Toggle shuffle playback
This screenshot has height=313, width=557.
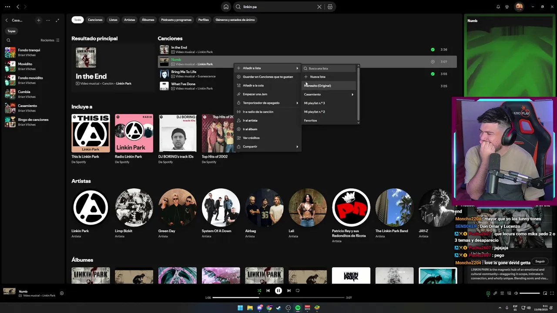coord(259,291)
